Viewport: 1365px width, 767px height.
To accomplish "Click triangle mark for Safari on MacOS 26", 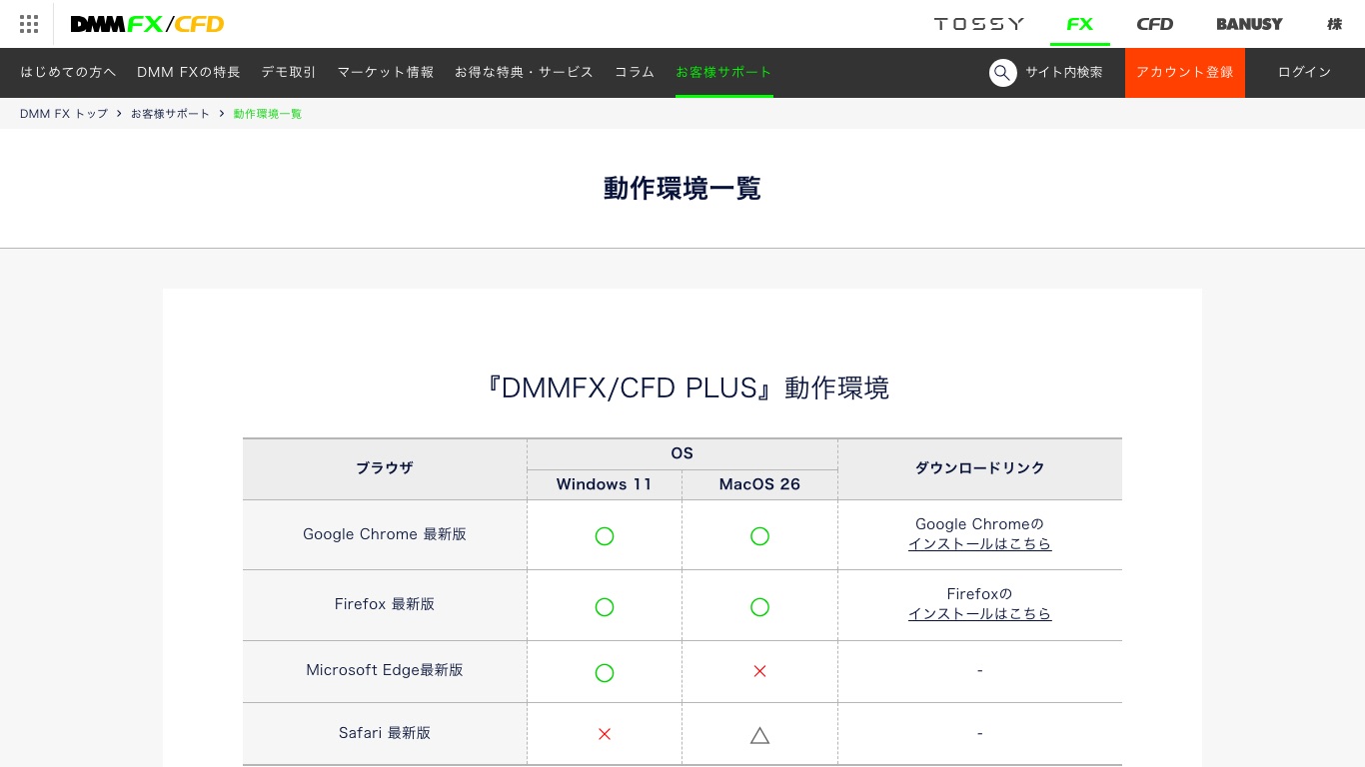I will coord(759,736).
